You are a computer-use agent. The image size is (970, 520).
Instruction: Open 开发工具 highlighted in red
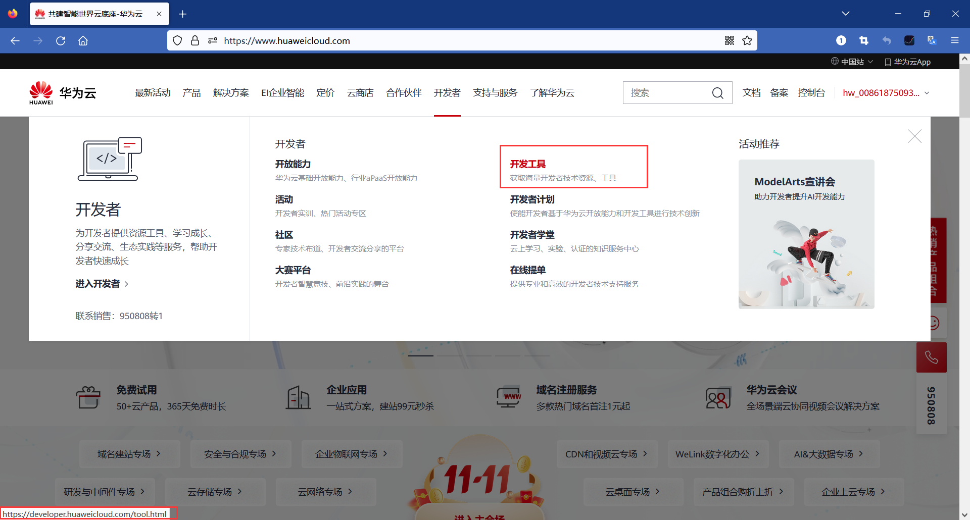point(528,164)
